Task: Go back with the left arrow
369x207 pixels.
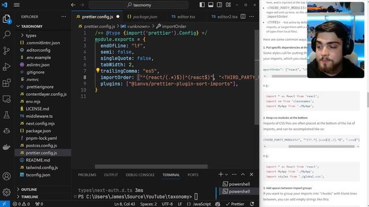Action: (x=73, y=5)
